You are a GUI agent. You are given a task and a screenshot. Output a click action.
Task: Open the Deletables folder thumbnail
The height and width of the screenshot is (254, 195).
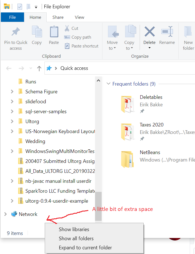pos(128,104)
